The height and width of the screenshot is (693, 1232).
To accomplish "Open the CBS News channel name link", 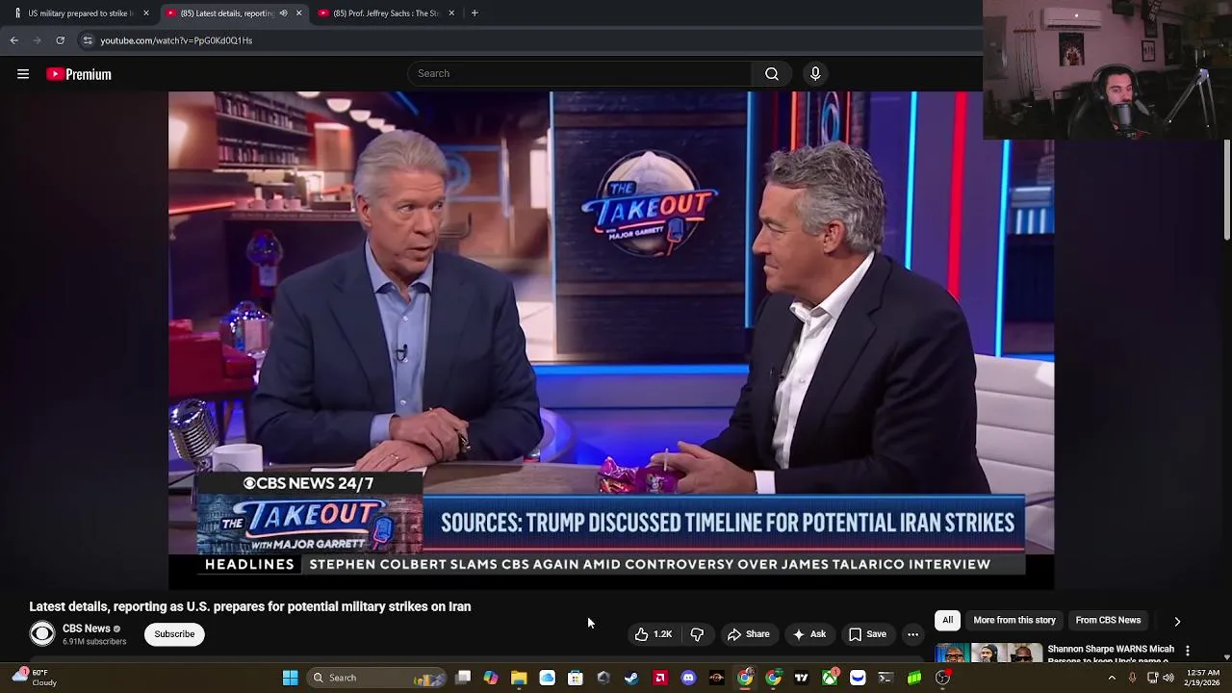I will [87, 629].
